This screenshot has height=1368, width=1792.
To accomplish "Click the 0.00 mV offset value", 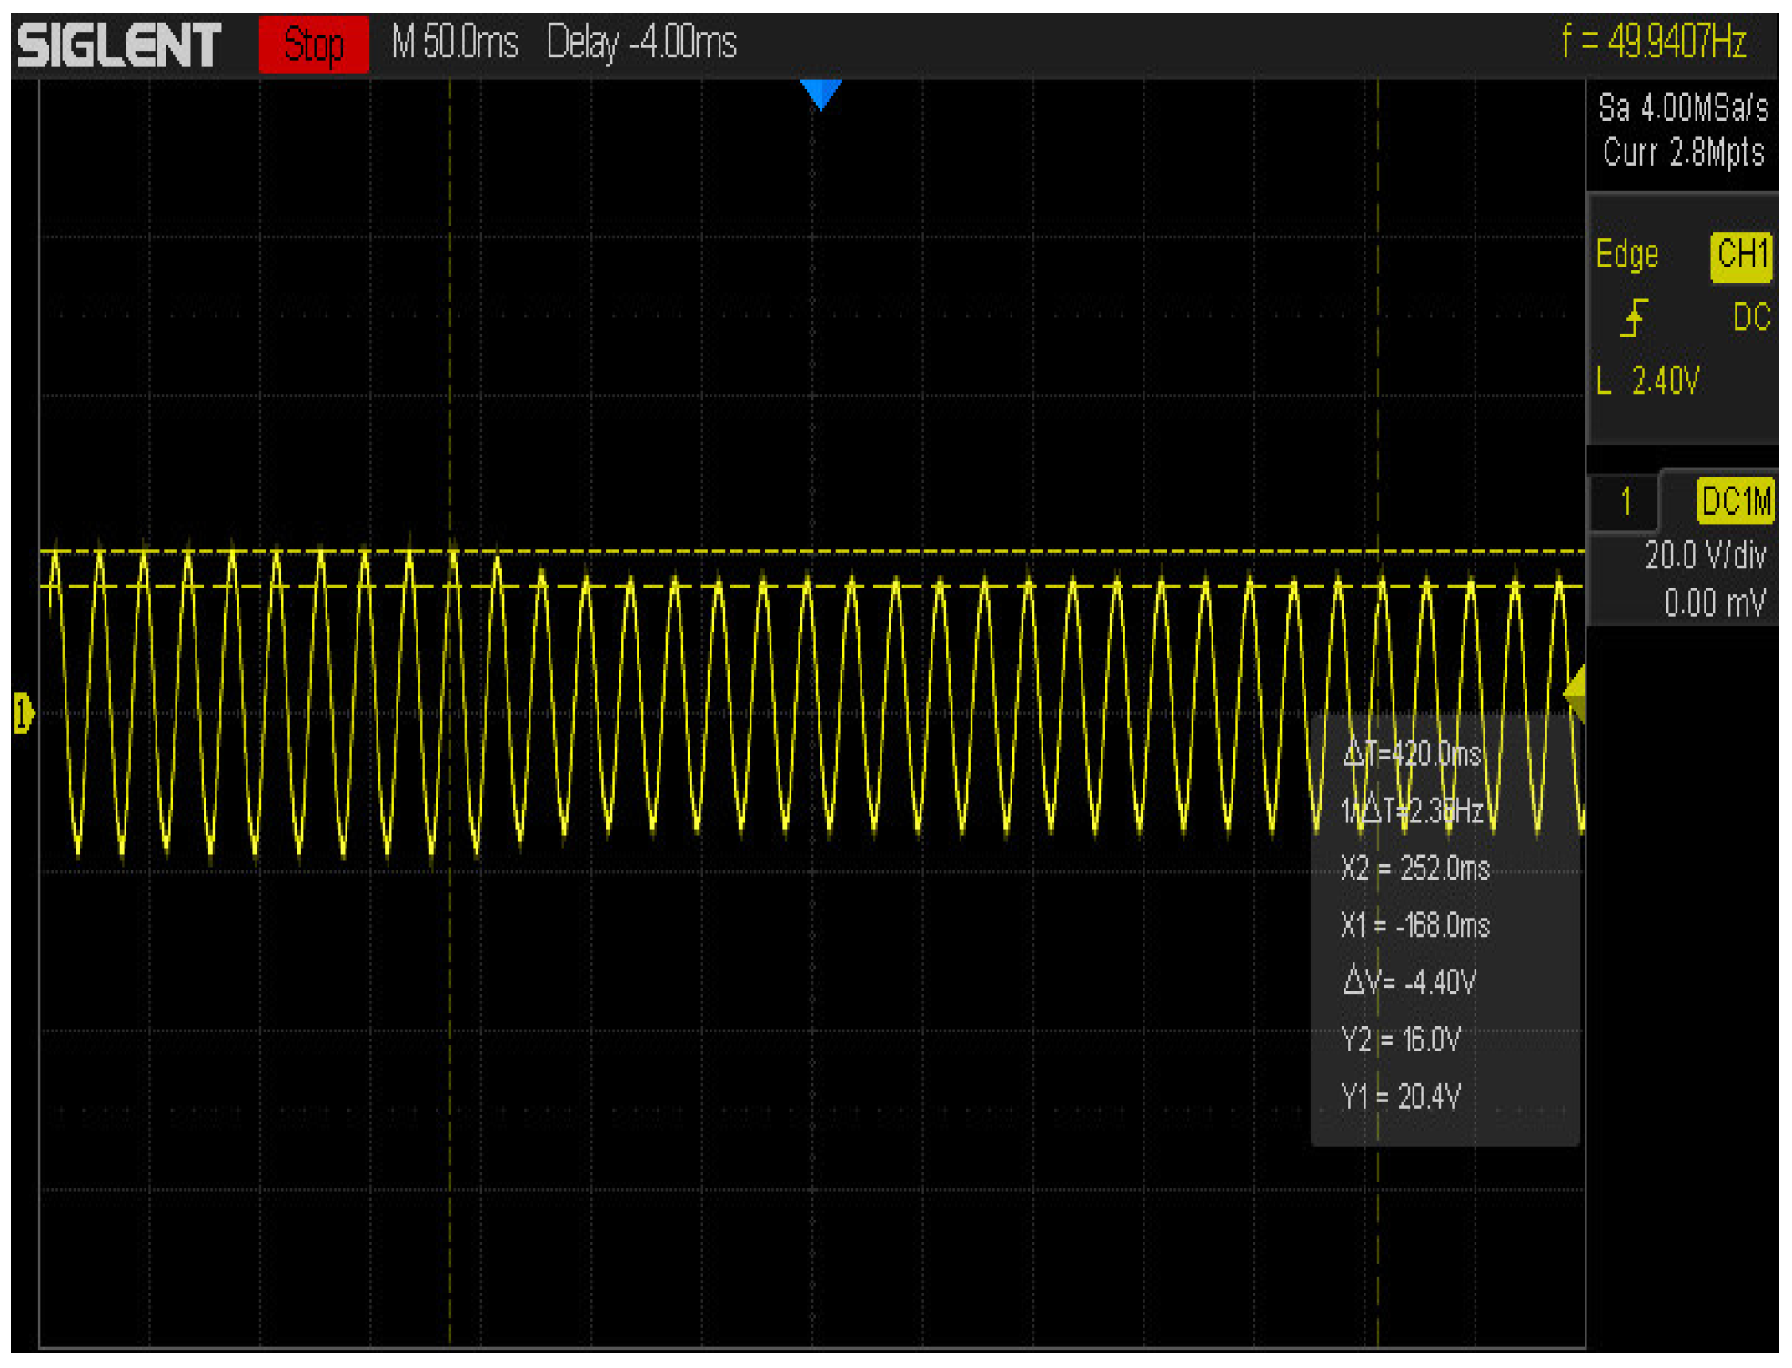I will (1715, 602).
